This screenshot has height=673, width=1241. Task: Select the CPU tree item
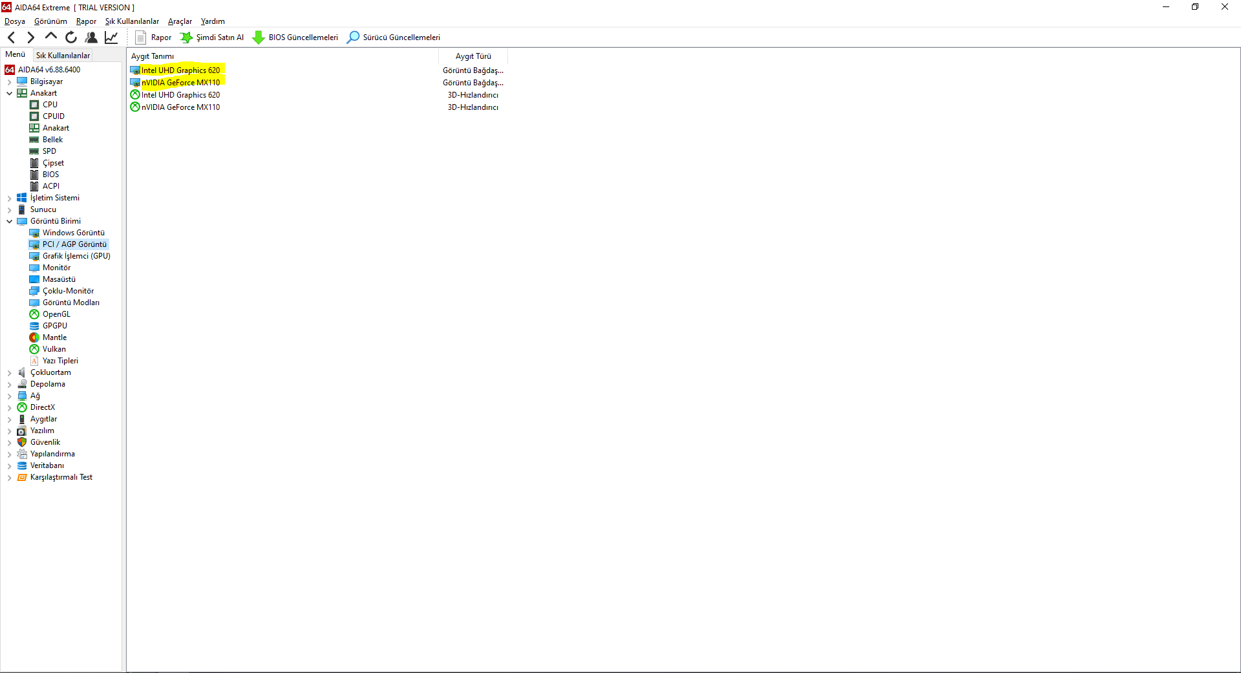click(x=44, y=105)
